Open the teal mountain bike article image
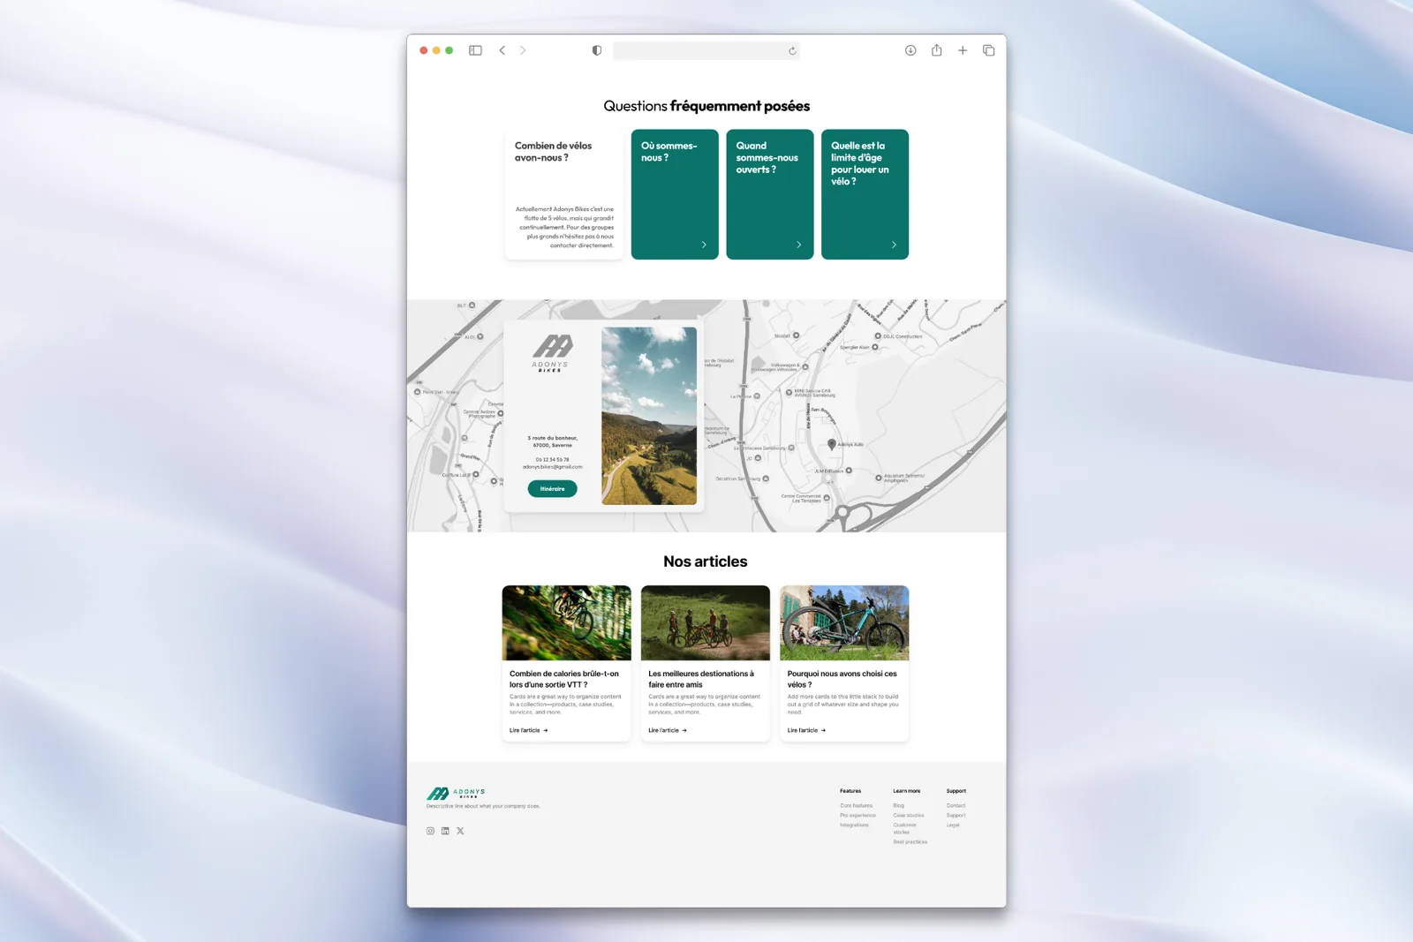The image size is (1413, 942). [x=844, y=622]
